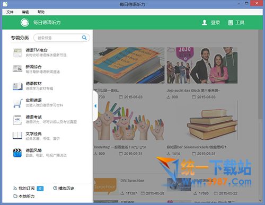The image size is (265, 205).
Task: Open 本地听力 local listening folder
Action: point(24,196)
